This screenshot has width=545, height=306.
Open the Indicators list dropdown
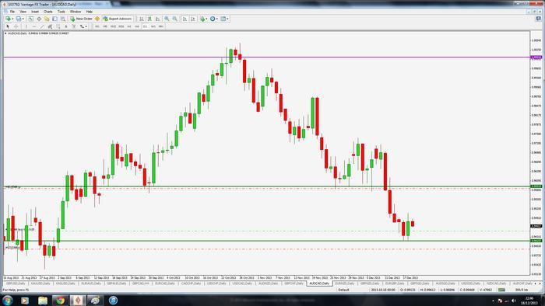pos(203,19)
